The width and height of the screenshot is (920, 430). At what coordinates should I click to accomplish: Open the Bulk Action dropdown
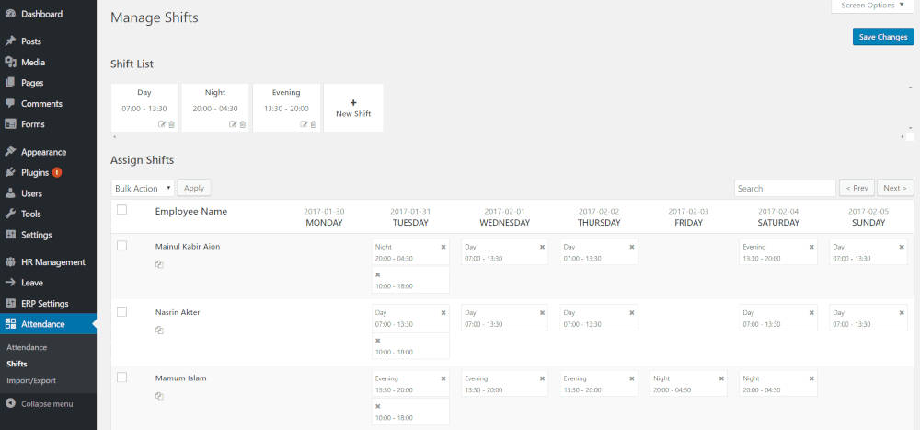[x=143, y=188]
